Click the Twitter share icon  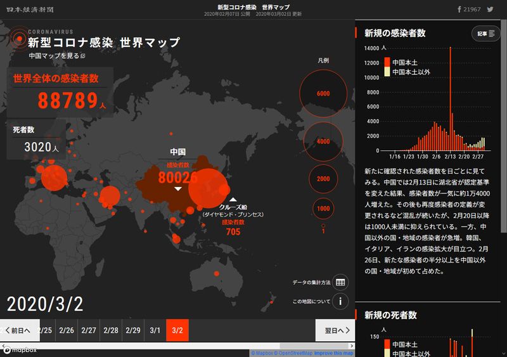[x=490, y=10]
